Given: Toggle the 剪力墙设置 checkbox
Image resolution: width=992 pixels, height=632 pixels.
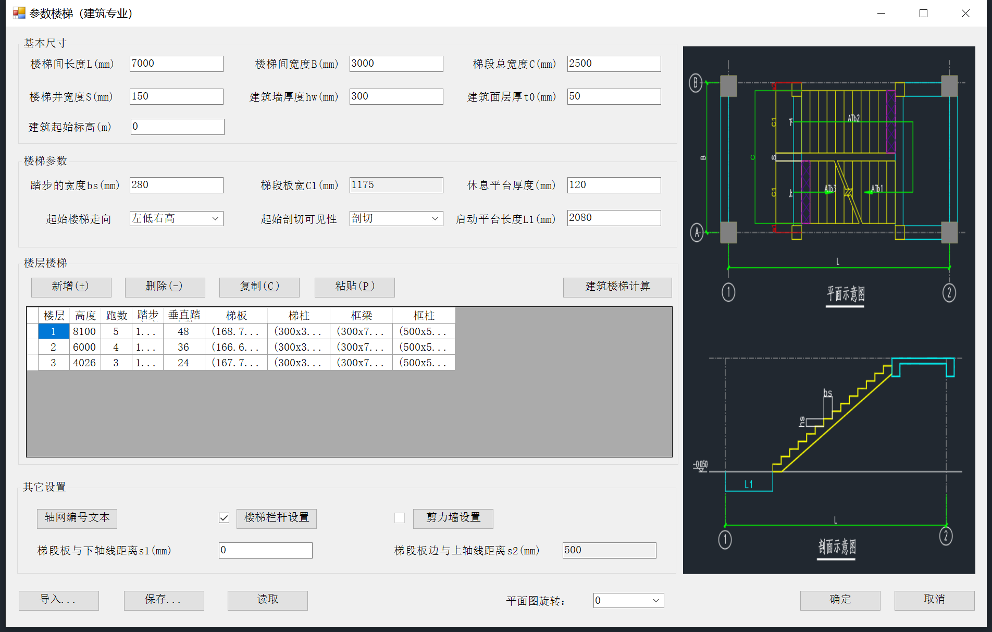Looking at the screenshot, I should [x=400, y=518].
